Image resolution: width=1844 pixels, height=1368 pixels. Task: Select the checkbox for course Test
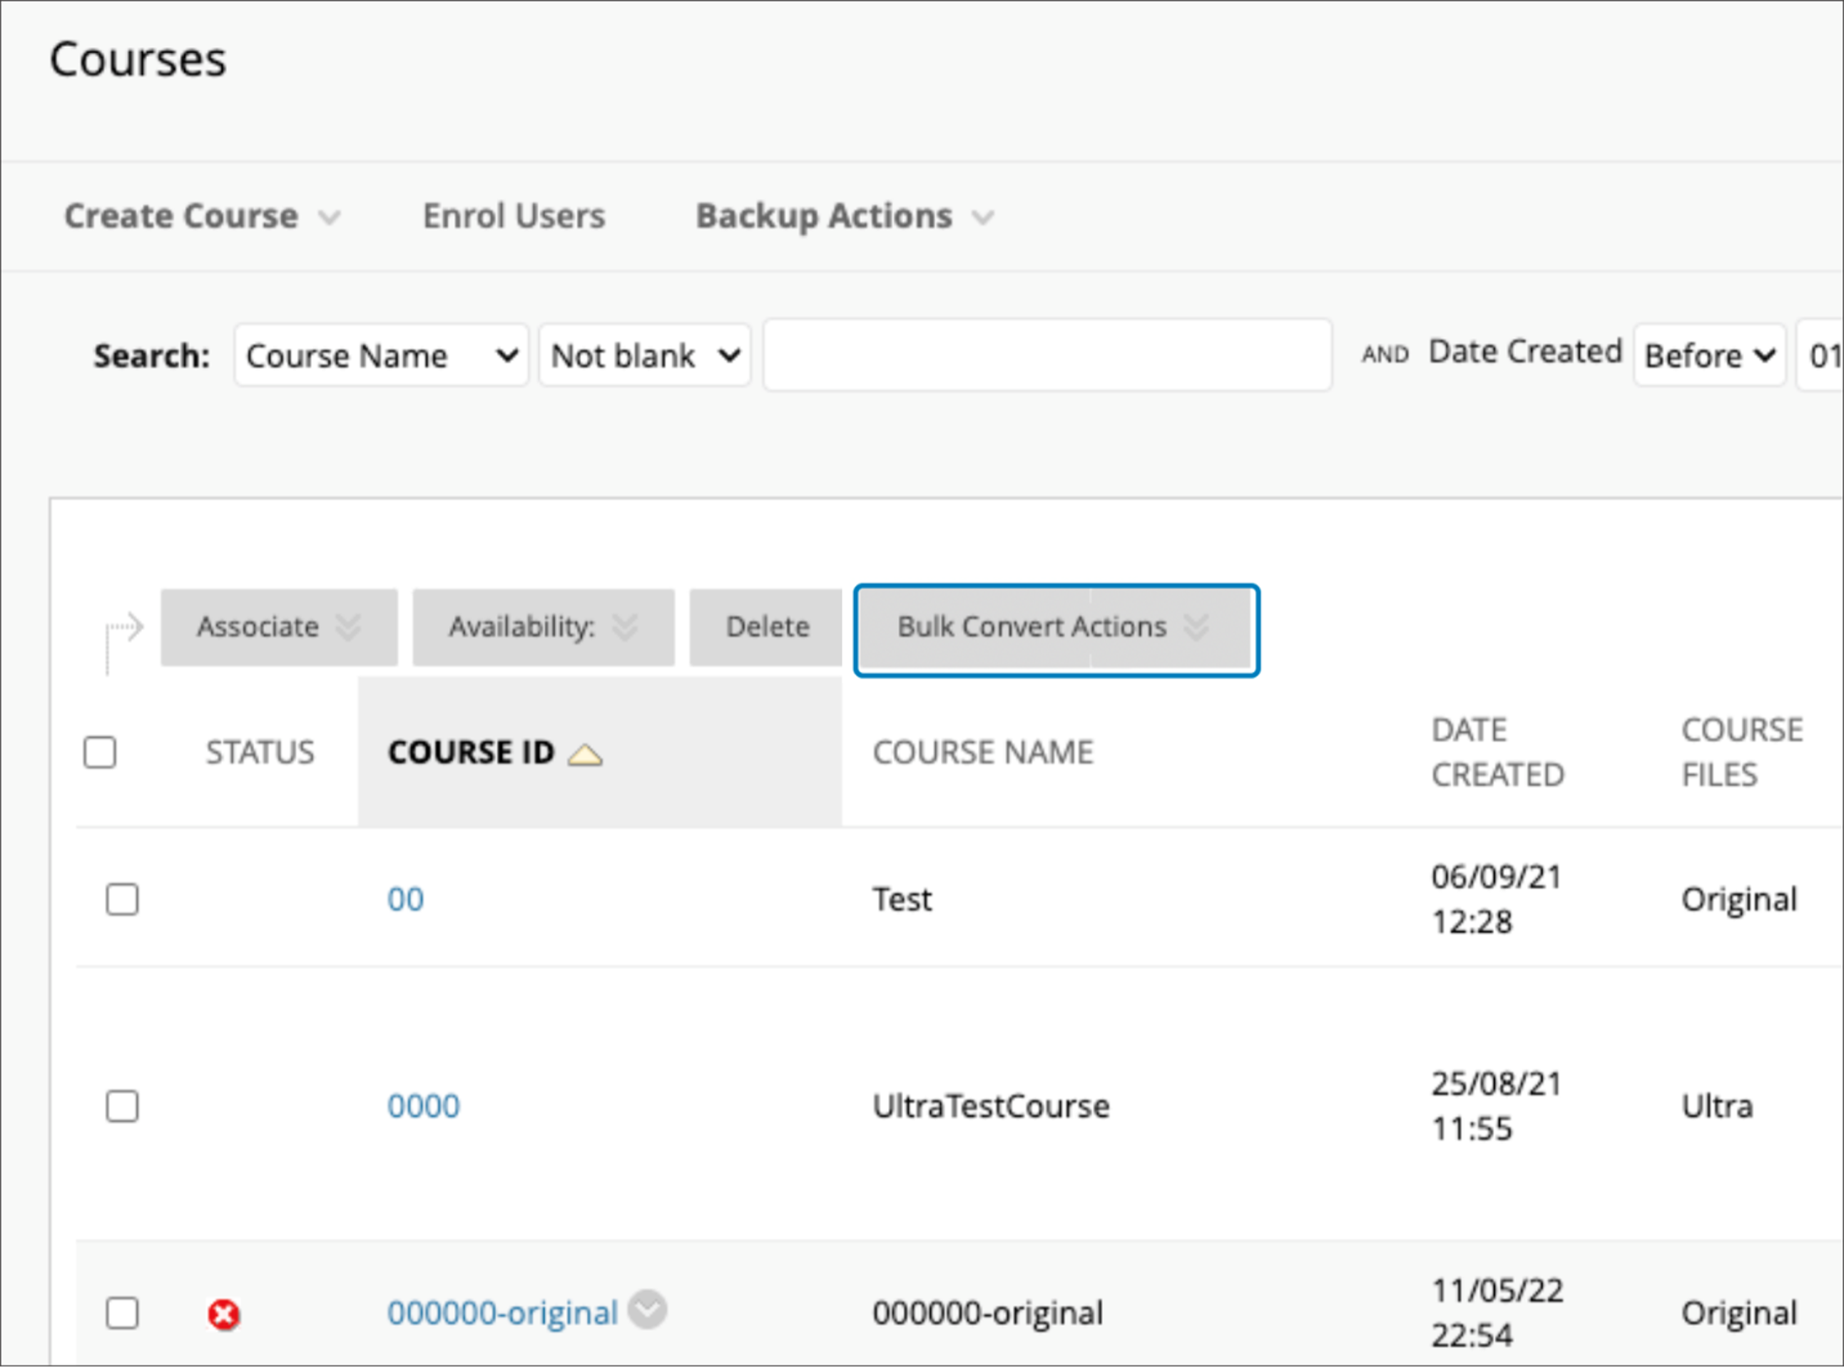(x=123, y=899)
